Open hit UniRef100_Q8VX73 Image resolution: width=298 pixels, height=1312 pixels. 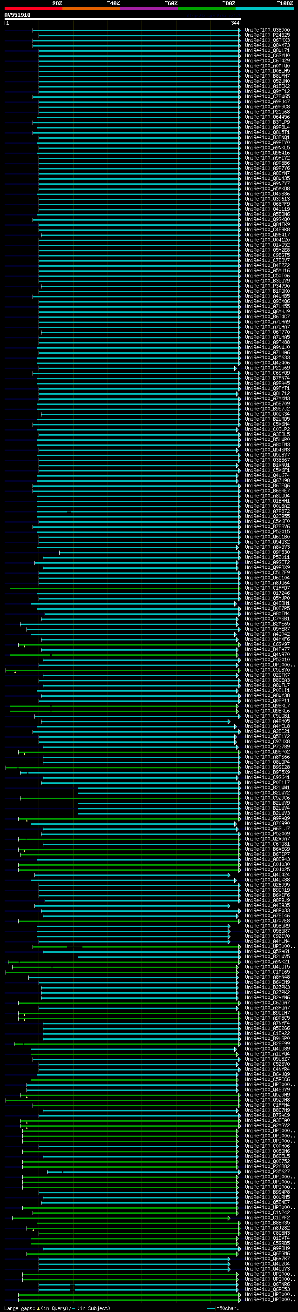pyautogui.click(x=267, y=45)
